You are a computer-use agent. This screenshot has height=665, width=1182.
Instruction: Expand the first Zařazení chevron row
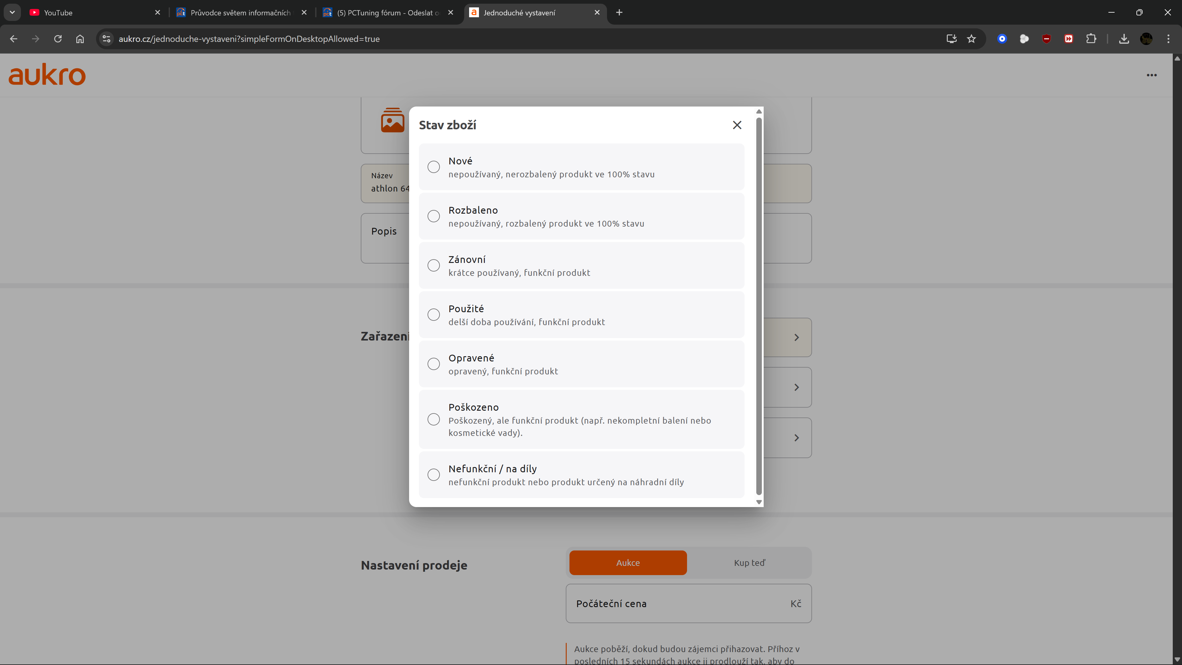click(796, 337)
